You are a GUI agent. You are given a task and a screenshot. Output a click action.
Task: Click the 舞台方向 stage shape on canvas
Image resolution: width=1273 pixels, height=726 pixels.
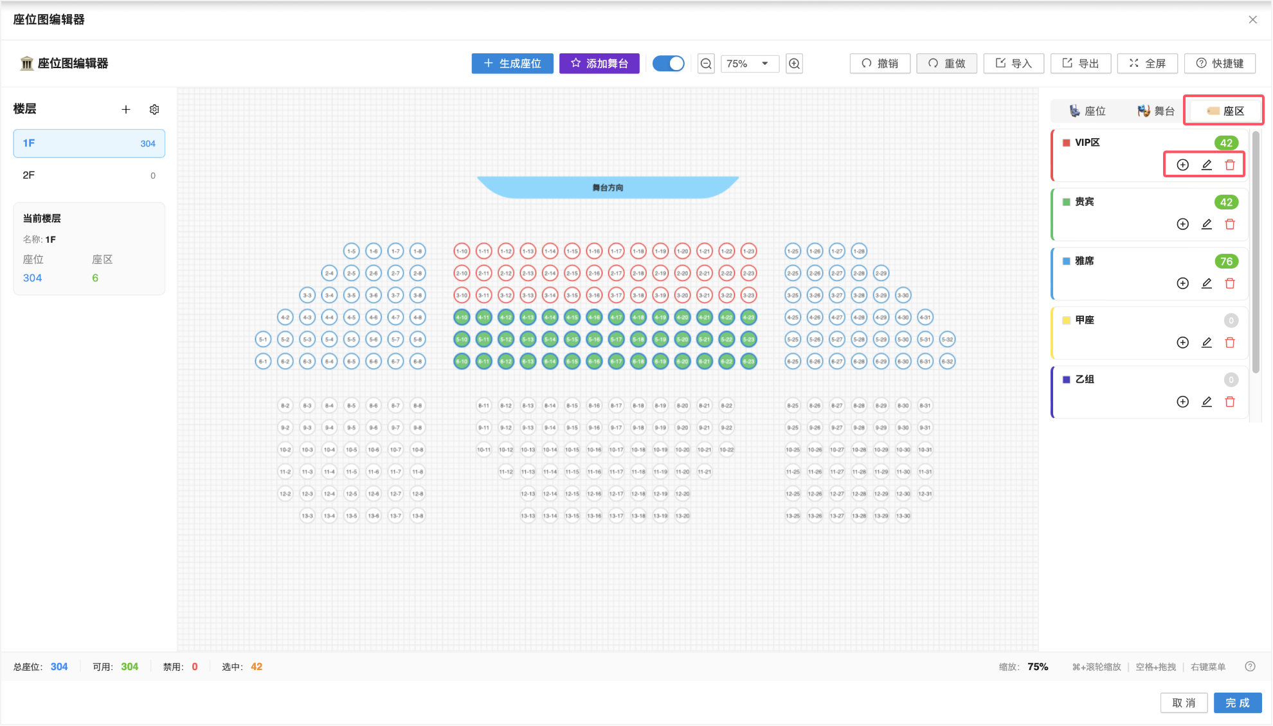click(608, 187)
